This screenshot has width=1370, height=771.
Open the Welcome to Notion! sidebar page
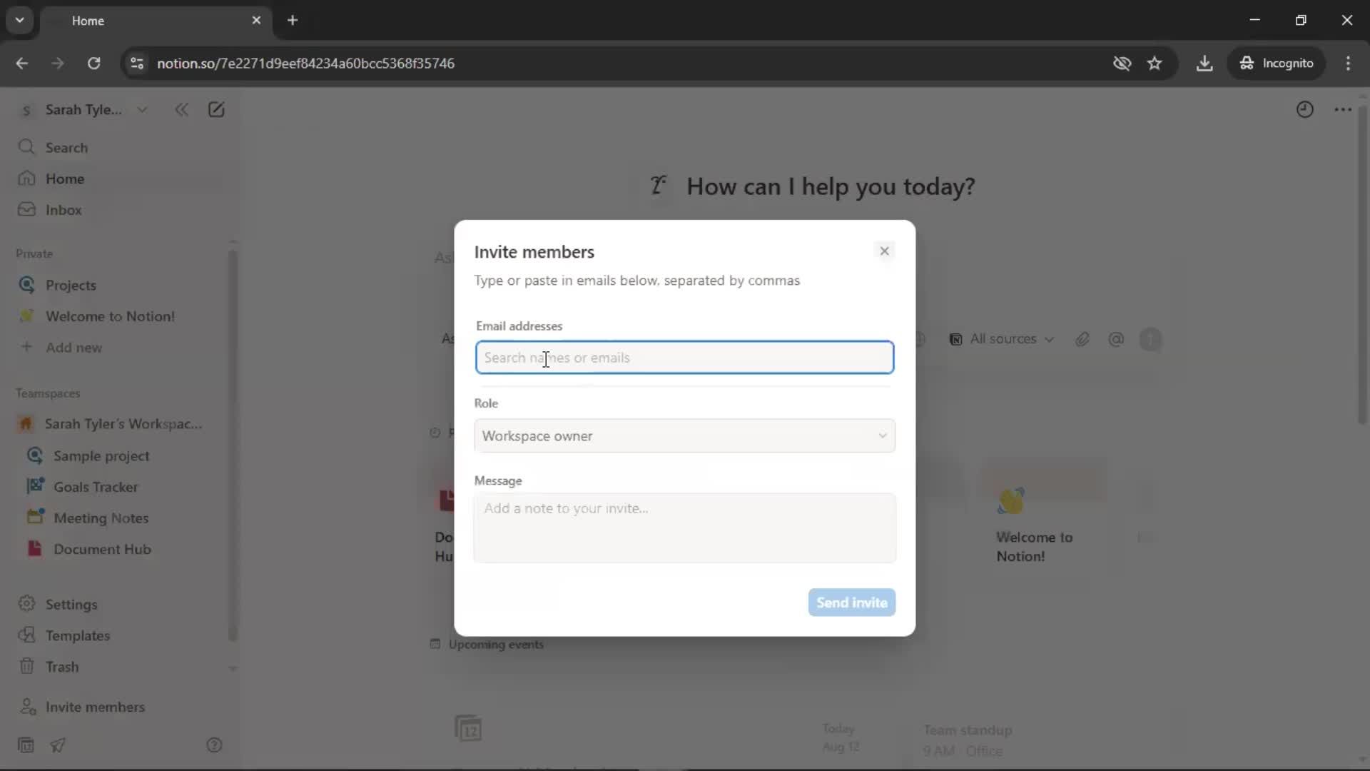(110, 316)
